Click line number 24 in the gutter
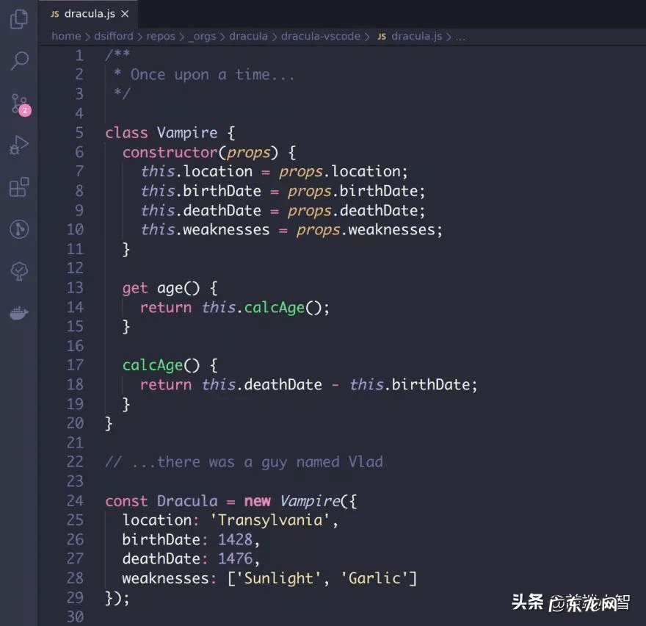Viewport: 646px width, 626px height. (75, 501)
